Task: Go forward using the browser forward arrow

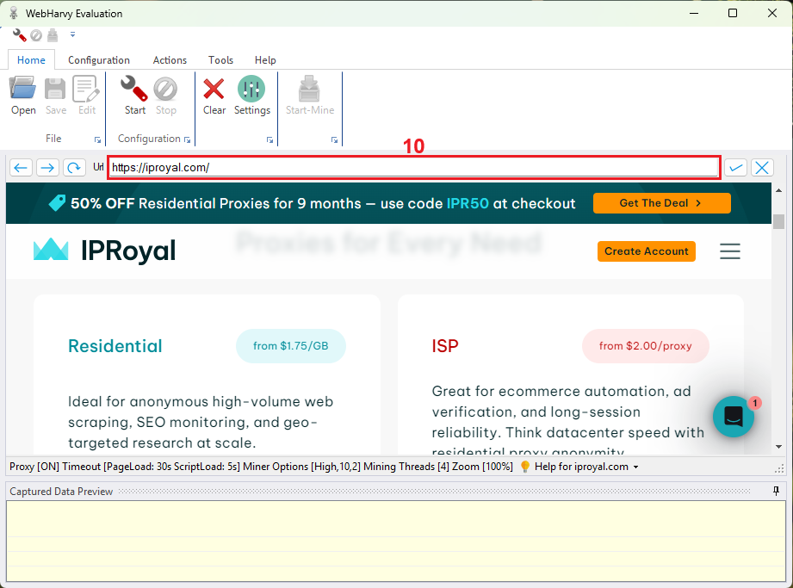Action: [x=47, y=168]
